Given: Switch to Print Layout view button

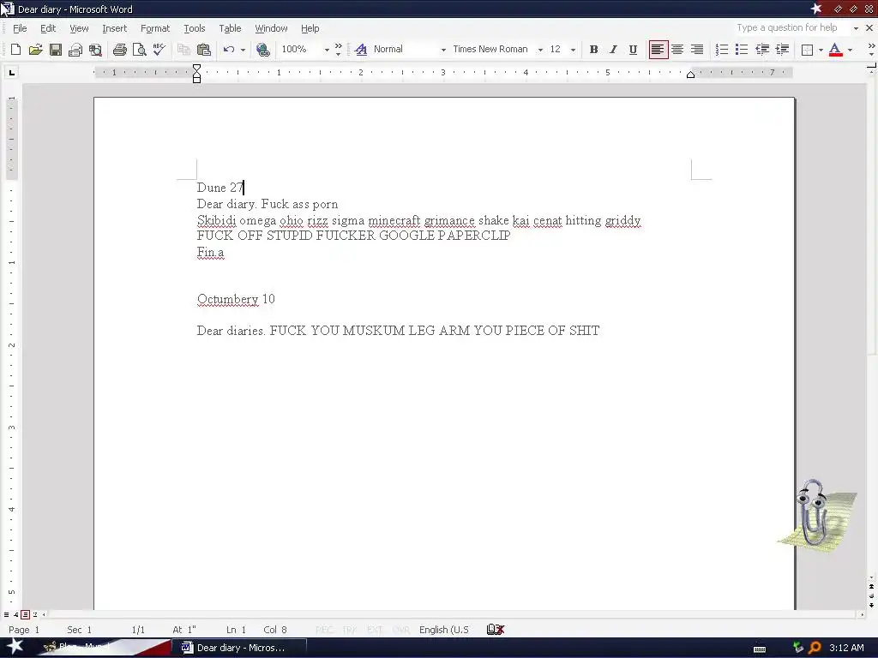Looking at the screenshot, I should (x=25, y=614).
